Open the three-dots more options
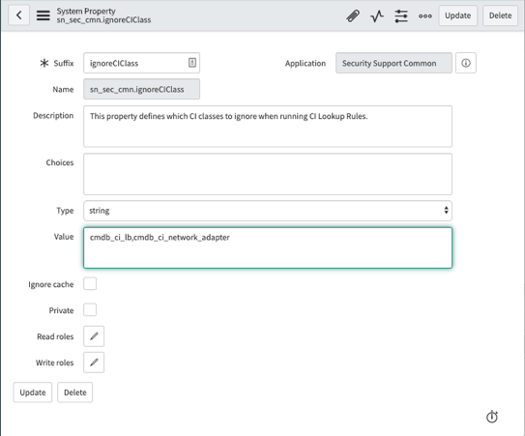 click(x=424, y=15)
